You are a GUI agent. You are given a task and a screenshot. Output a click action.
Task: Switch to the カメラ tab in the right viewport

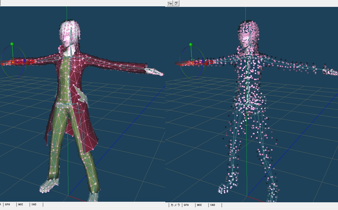(x=175, y=205)
